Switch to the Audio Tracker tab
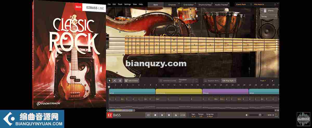Image resolution: width=312 pixels, height=128 pixels. point(222,5)
